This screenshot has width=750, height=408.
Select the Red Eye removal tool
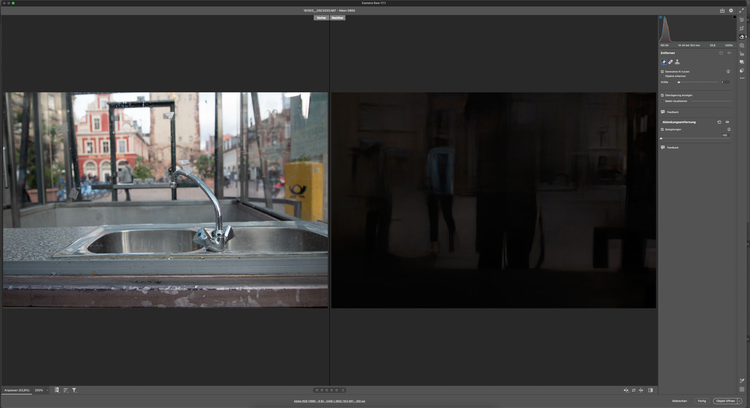742,54
